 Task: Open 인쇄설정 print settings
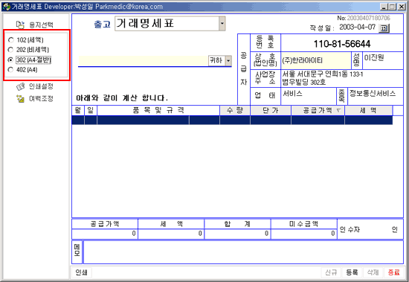tap(35, 86)
